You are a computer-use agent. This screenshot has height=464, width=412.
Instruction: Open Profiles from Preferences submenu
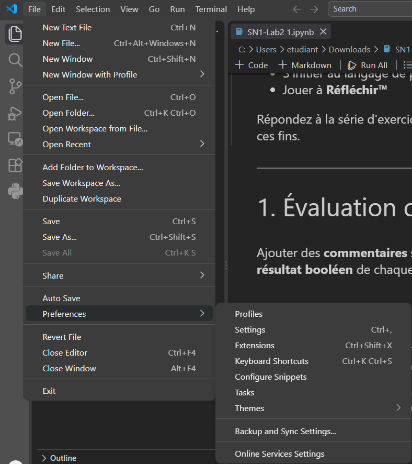tap(313, 314)
